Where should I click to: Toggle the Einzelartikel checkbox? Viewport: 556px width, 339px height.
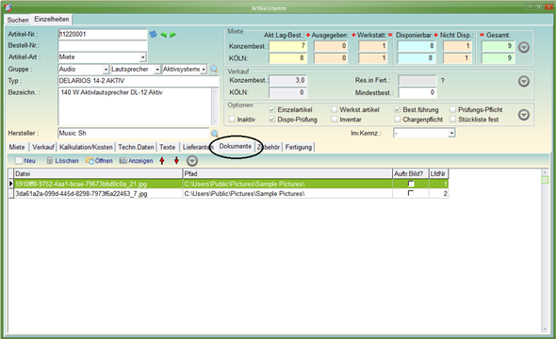(272, 110)
